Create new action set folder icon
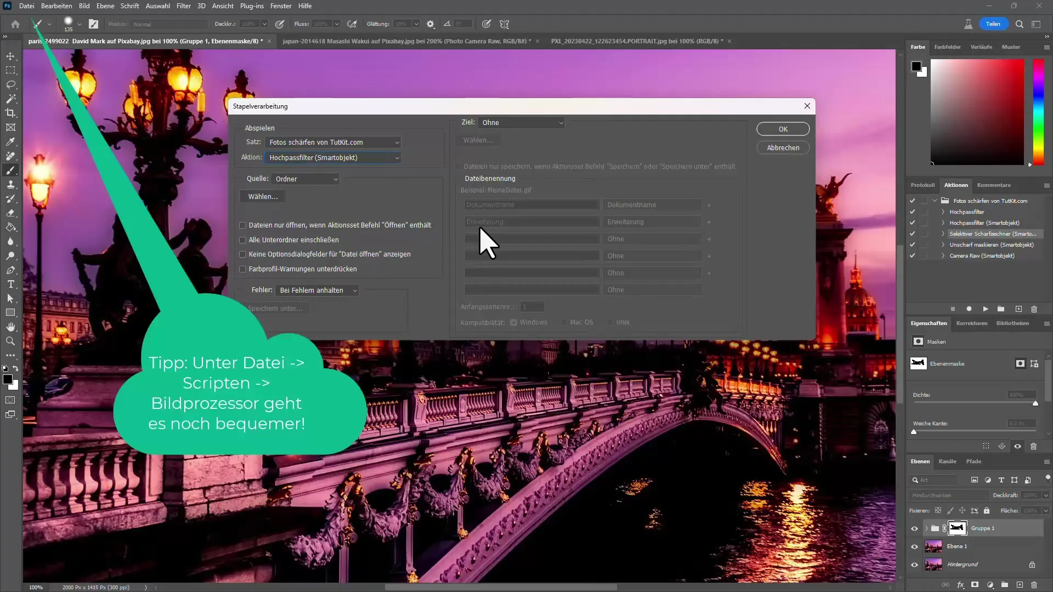 tap(1001, 309)
